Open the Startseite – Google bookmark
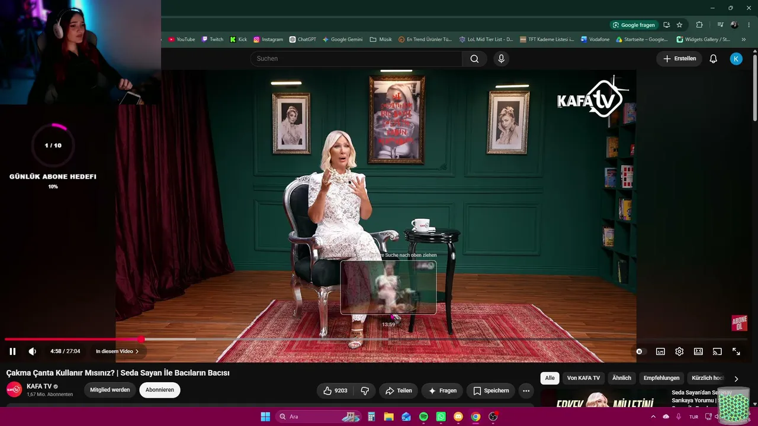The image size is (758, 426). 642,40
